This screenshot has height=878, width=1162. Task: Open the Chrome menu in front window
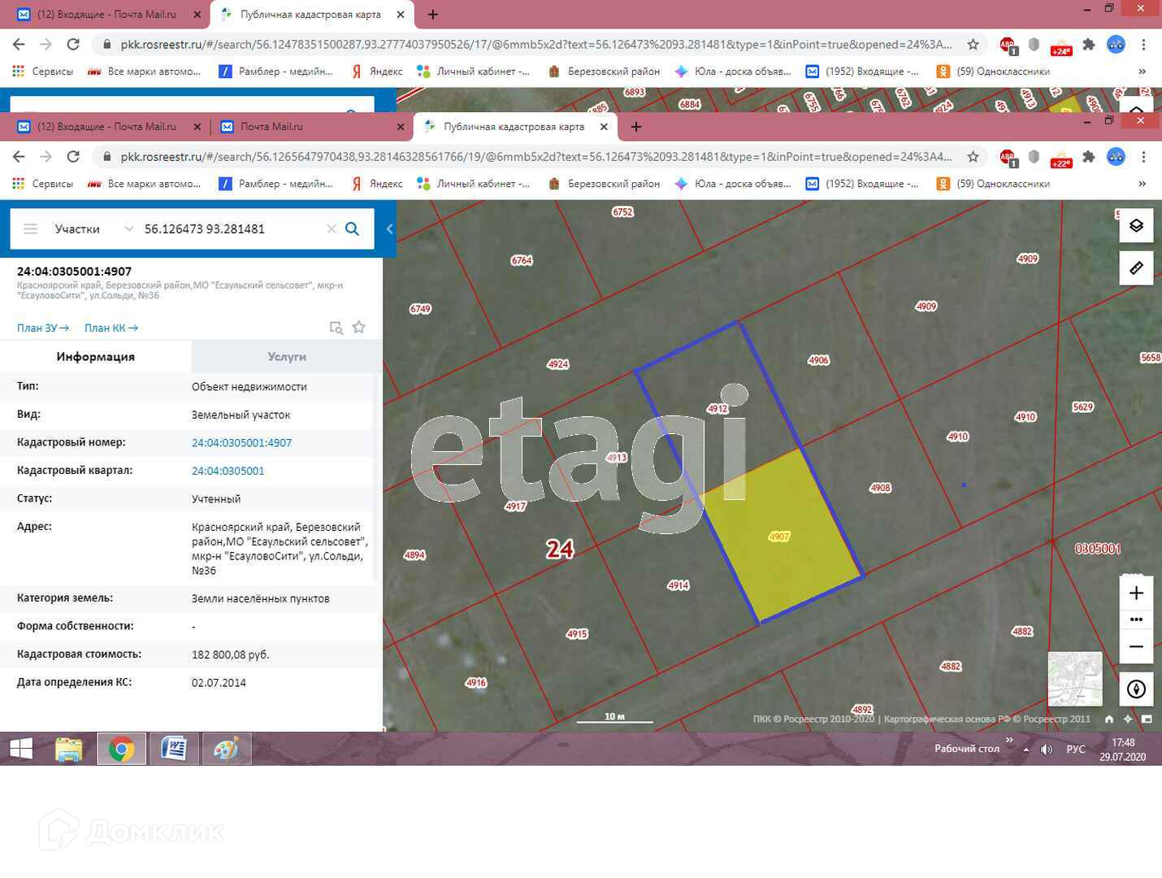click(1143, 157)
